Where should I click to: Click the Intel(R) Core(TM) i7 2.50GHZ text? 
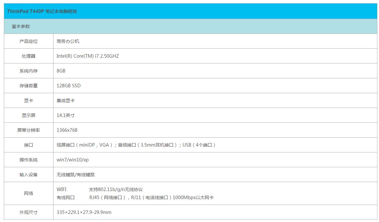87,56
